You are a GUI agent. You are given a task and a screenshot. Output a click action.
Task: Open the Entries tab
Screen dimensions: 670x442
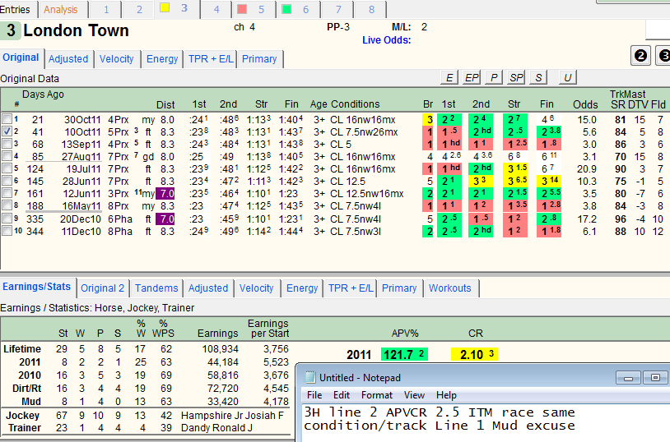pos(16,9)
